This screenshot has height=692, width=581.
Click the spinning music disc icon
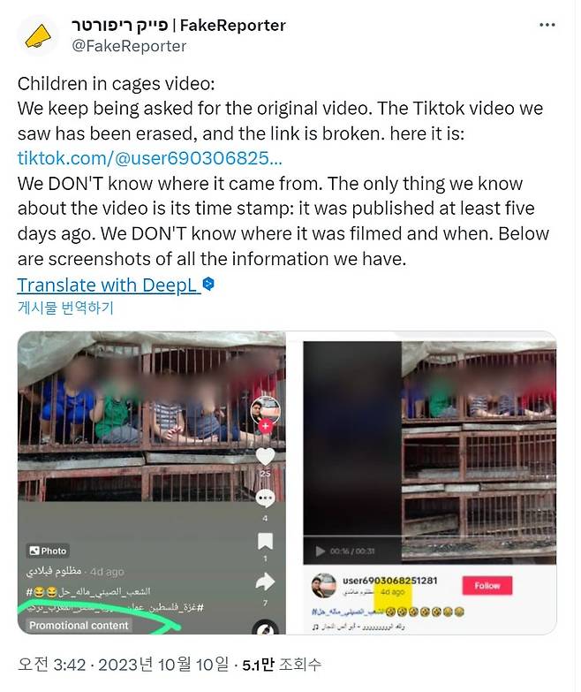click(x=266, y=627)
